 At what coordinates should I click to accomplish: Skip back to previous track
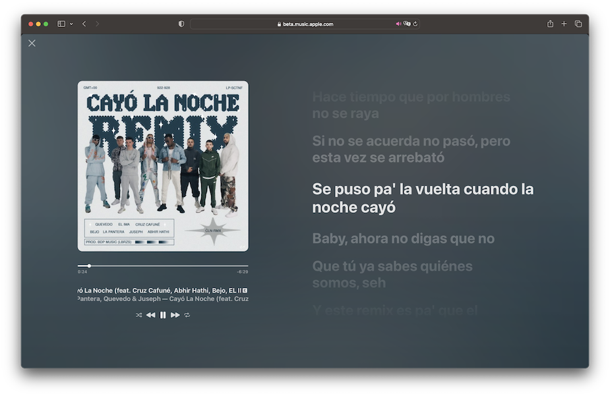(150, 315)
